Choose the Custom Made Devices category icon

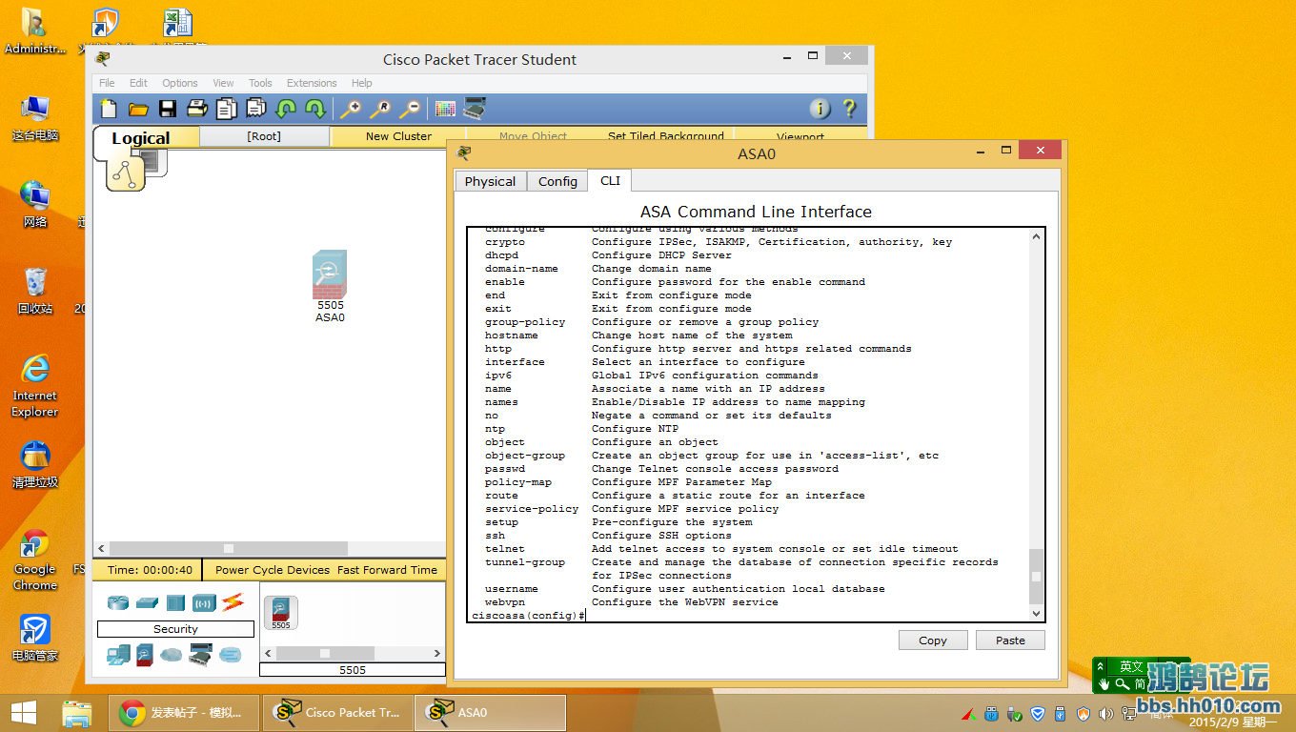point(200,655)
